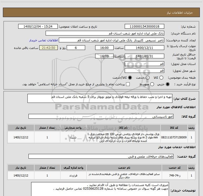203x196 pixels.
Task: Click the service row date 1400/12/12
Action: pos(21,175)
